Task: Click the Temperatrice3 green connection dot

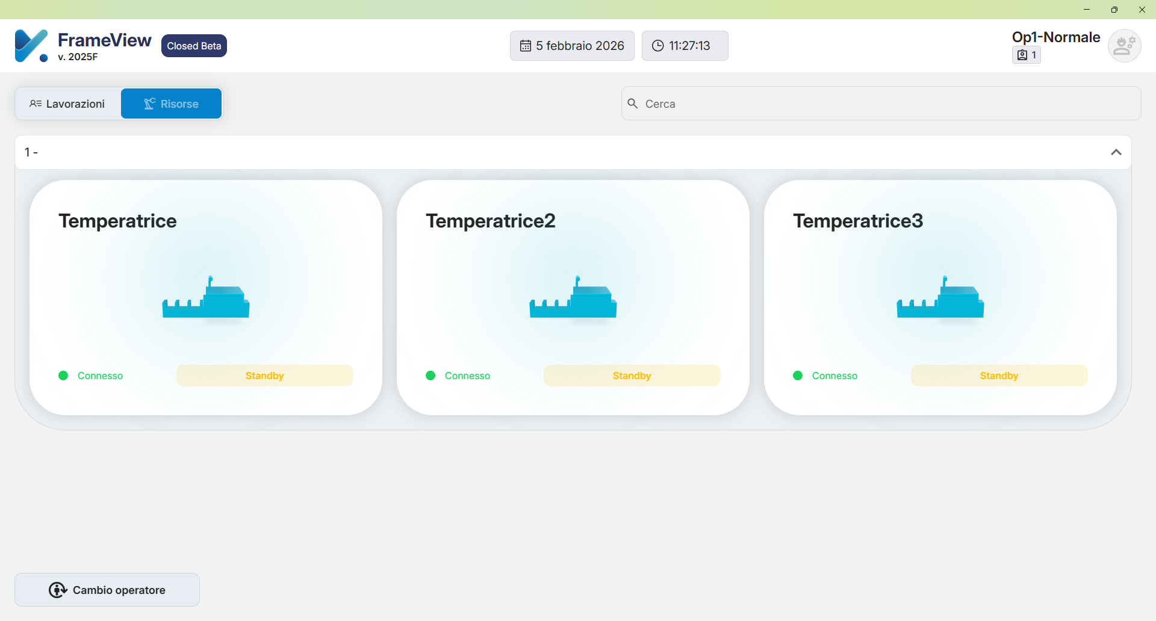Action: [798, 375]
